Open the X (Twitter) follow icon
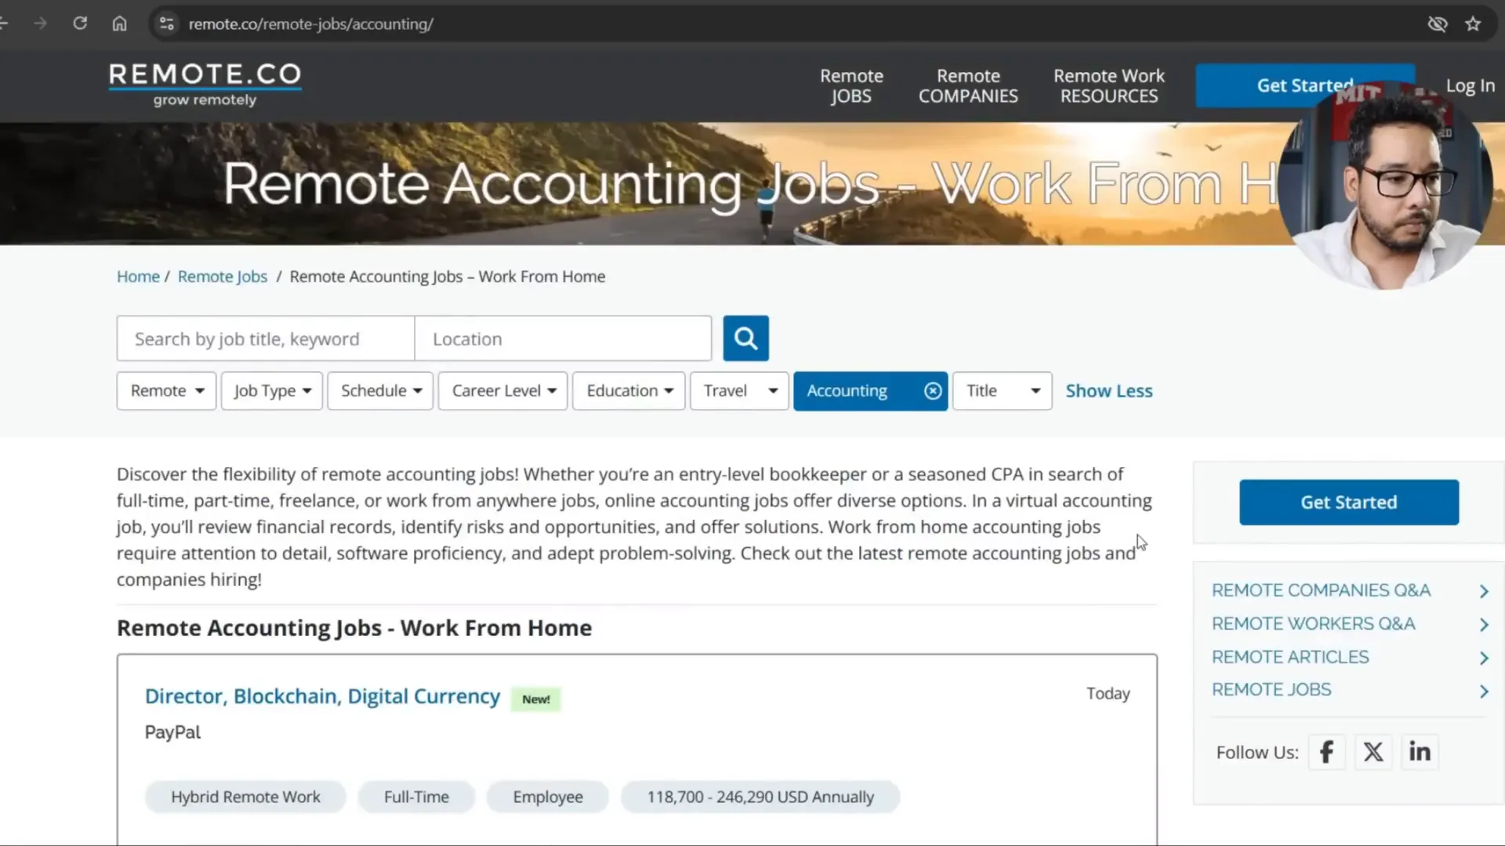The image size is (1505, 846). tap(1373, 752)
